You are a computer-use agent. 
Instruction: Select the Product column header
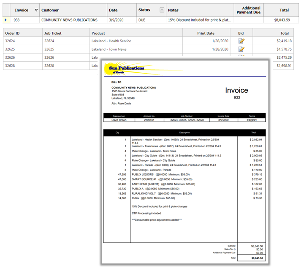point(136,33)
